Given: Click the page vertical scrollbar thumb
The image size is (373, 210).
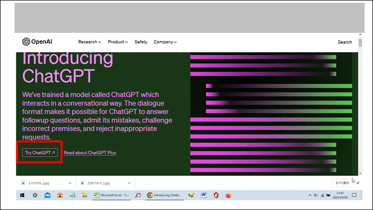Looking at the screenshot, I should point(360,42).
